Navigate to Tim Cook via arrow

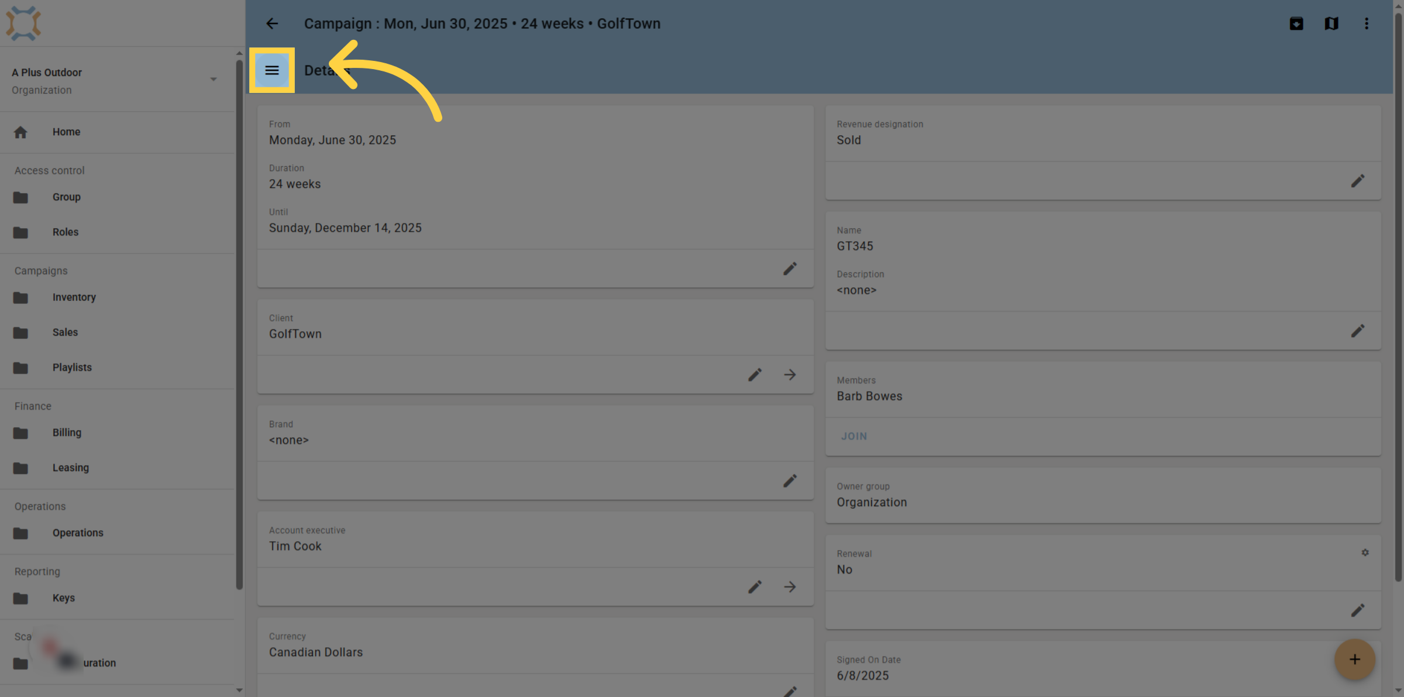(790, 587)
